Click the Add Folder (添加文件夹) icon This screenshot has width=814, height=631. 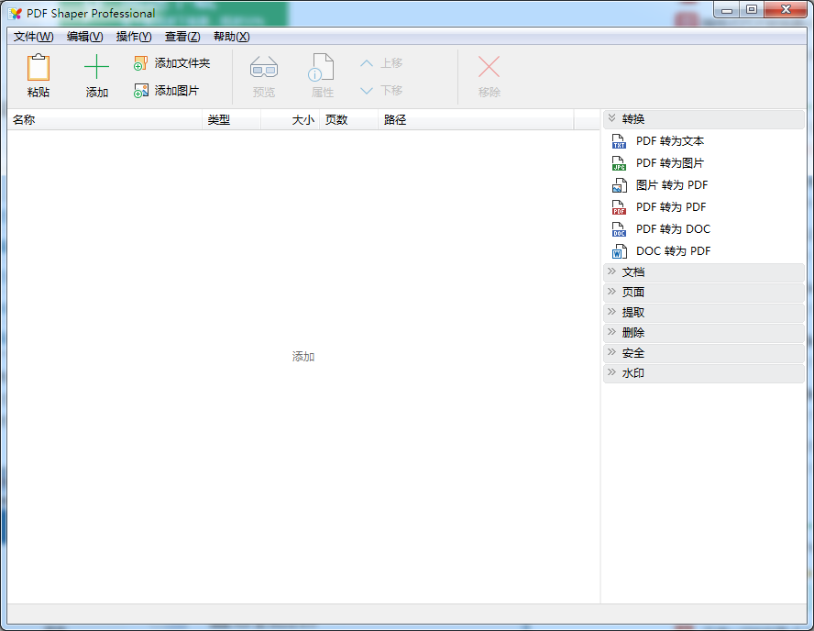[x=140, y=63]
